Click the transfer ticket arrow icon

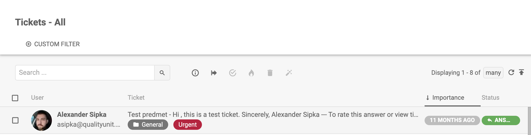pos(214,73)
